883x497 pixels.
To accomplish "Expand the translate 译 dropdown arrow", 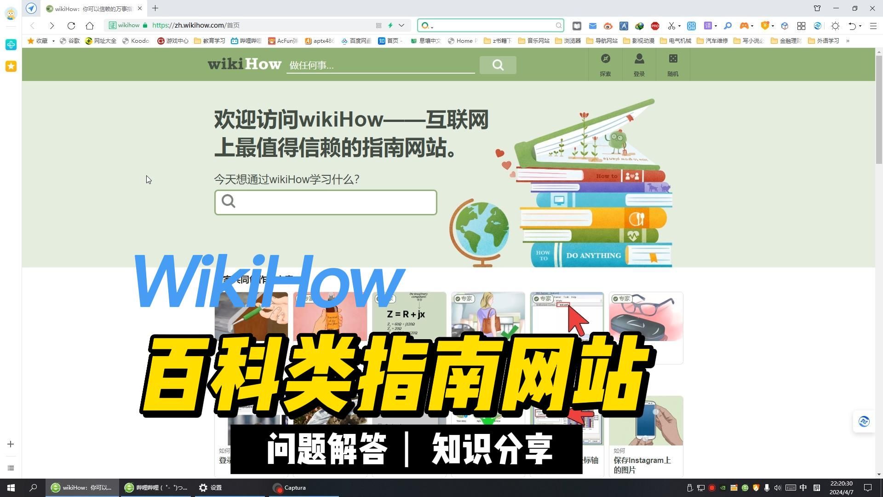I will [x=716, y=26].
